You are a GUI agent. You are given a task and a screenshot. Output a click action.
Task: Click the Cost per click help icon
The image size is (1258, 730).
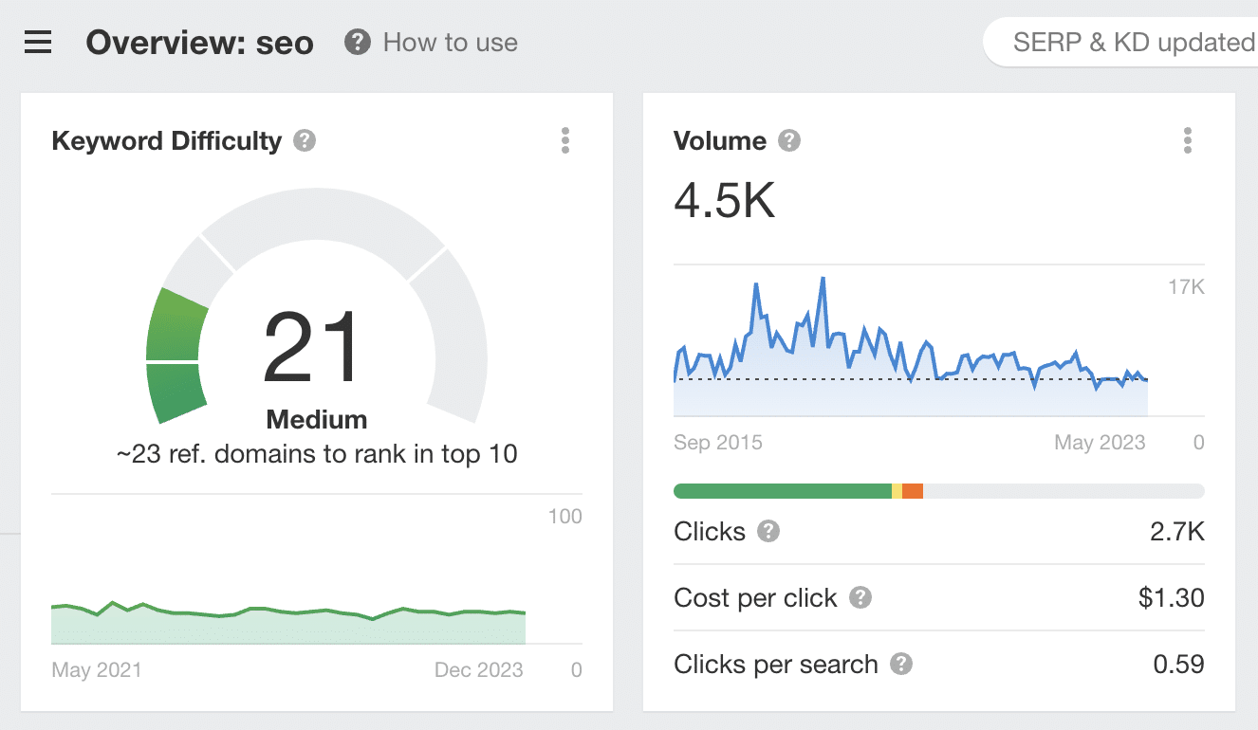tap(860, 598)
